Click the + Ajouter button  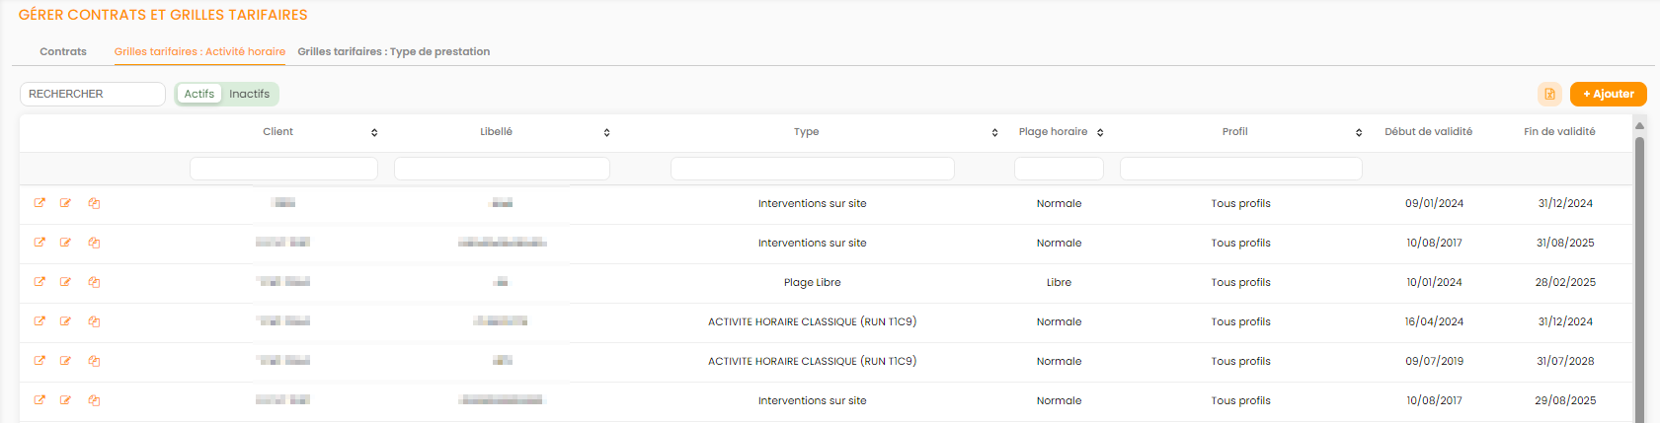pos(1608,94)
